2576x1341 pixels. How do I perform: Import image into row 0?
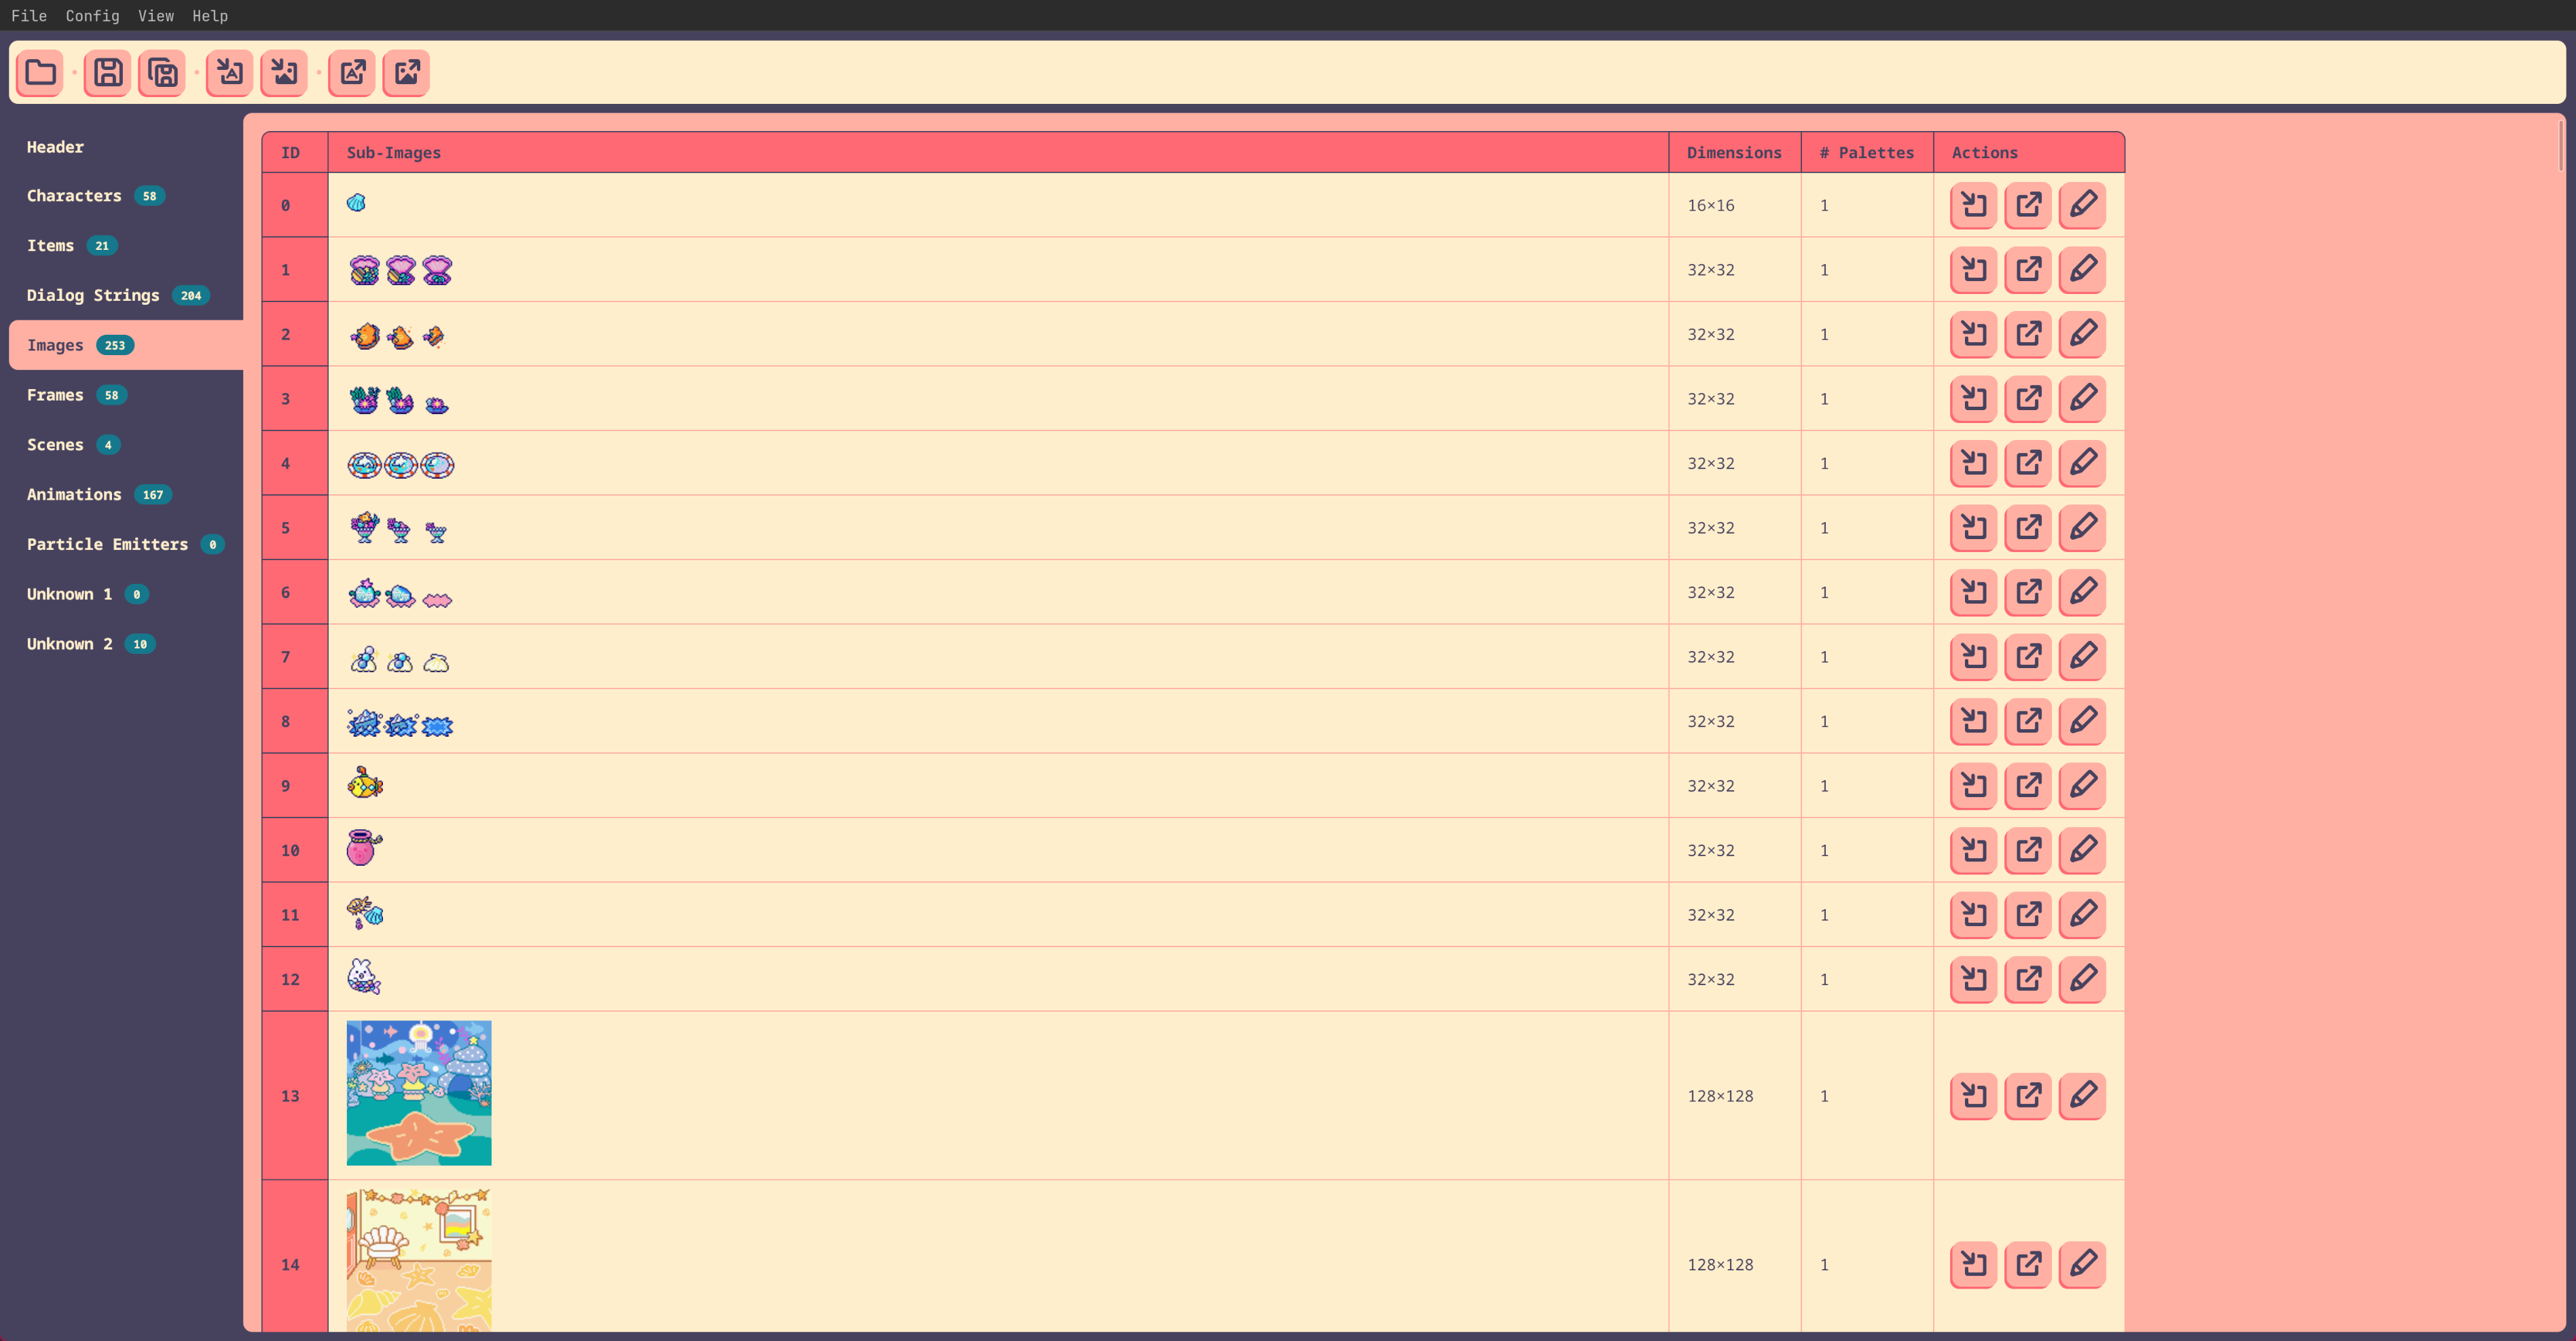tap(1974, 205)
